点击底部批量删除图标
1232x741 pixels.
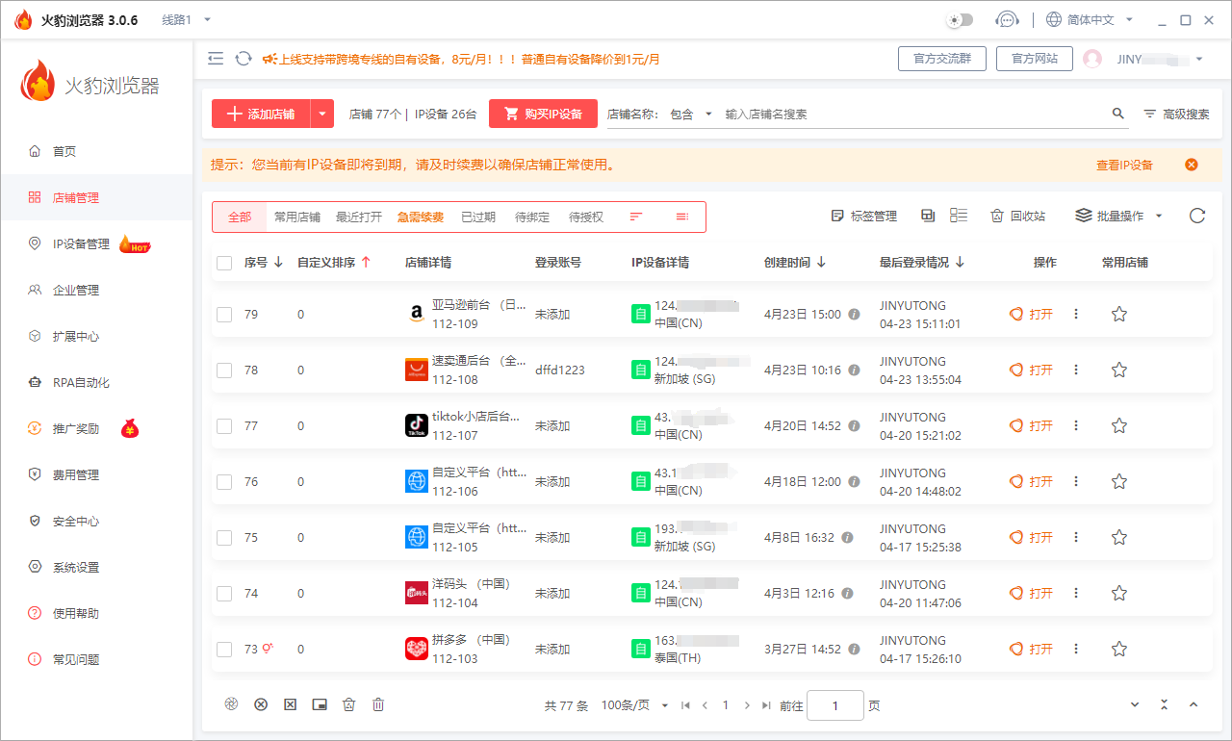coord(378,704)
